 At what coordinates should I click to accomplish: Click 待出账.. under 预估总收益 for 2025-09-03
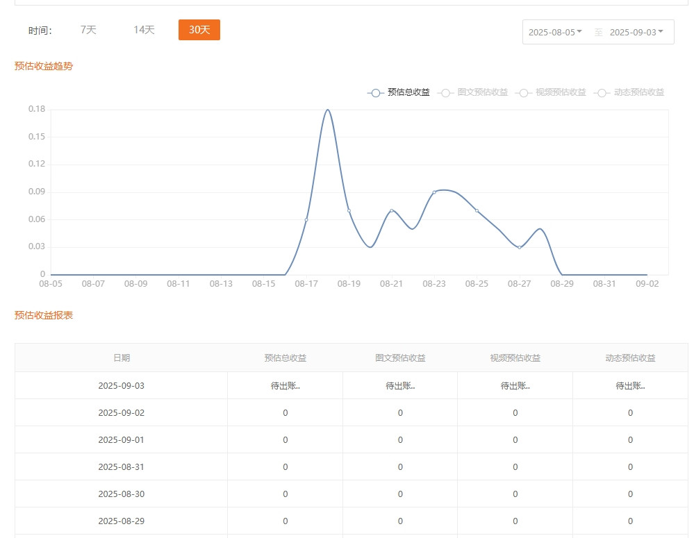pyautogui.click(x=285, y=385)
